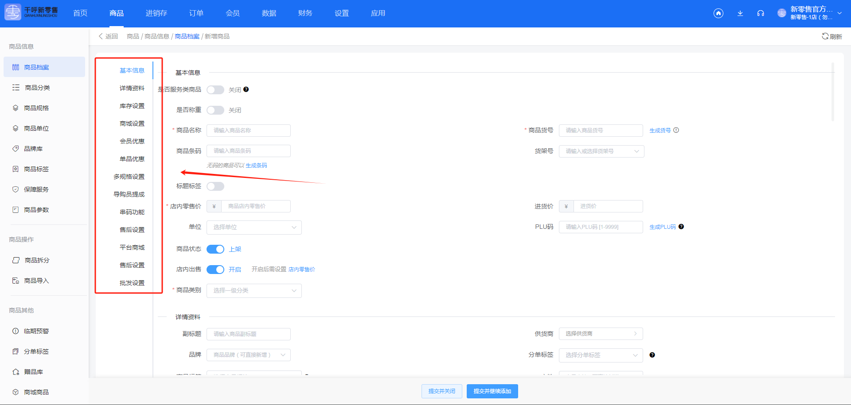Click the 返回 back link
This screenshot has width=851, height=405.
tap(108, 36)
